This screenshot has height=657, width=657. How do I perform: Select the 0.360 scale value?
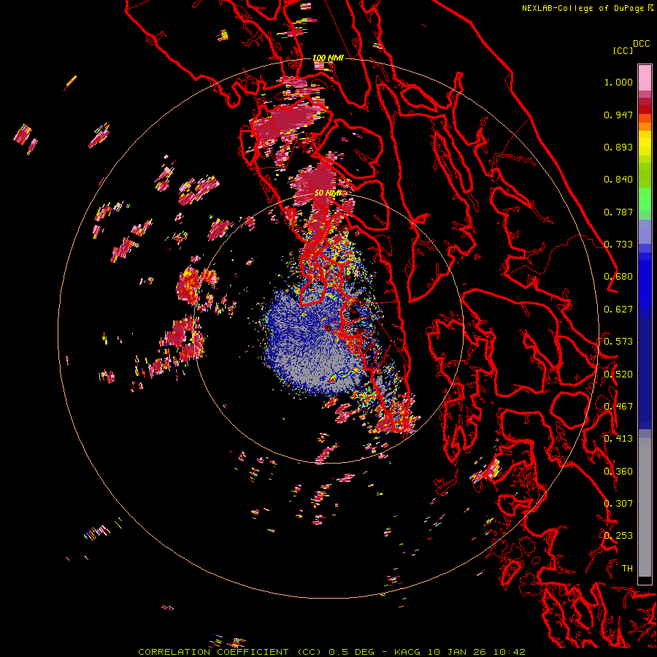point(618,472)
